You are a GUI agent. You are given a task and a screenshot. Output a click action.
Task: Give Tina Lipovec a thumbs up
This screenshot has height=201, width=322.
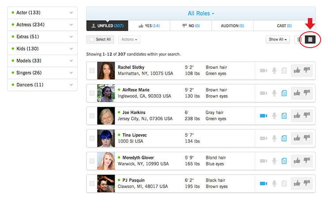[x=297, y=138]
